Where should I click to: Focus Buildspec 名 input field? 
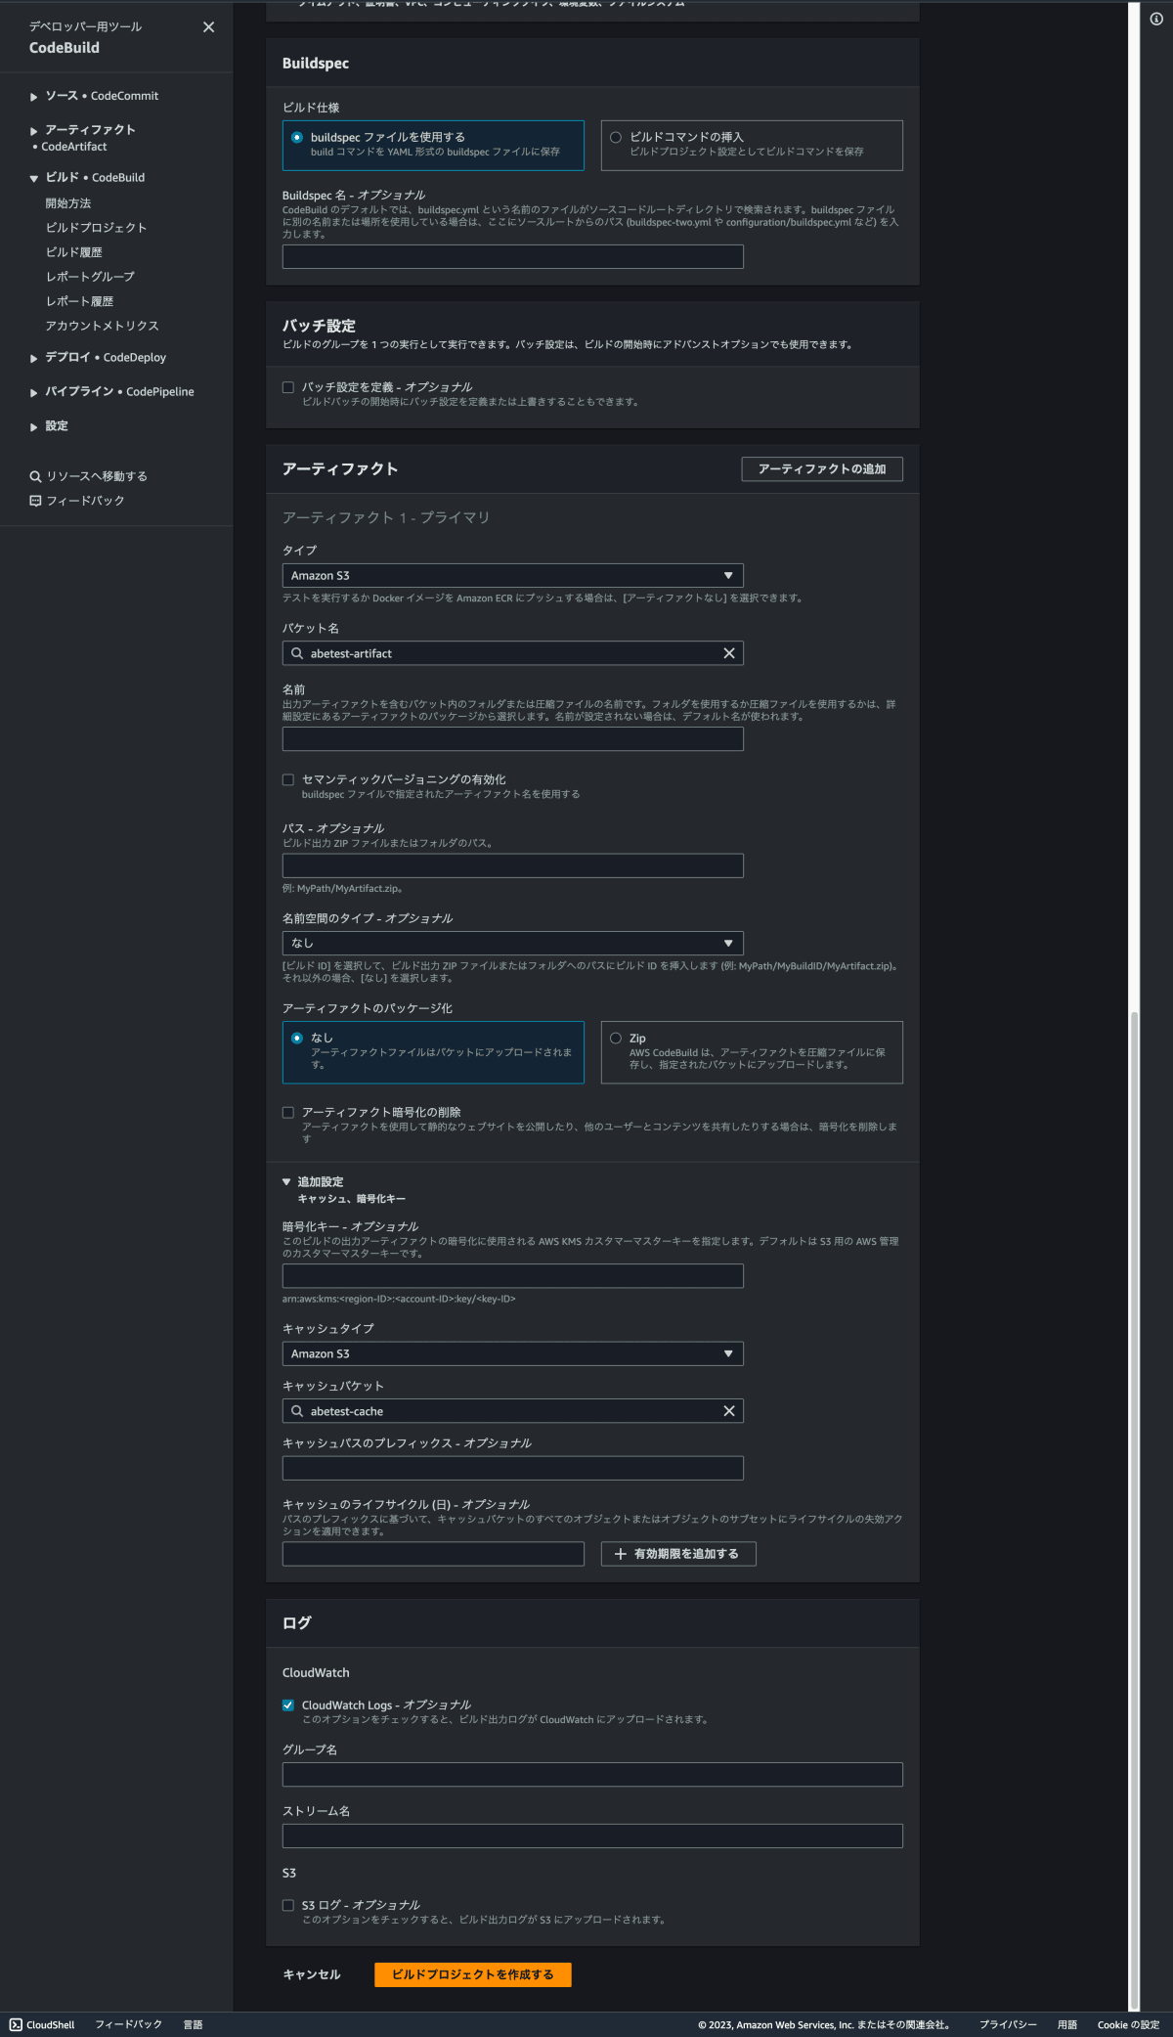[513, 256]
